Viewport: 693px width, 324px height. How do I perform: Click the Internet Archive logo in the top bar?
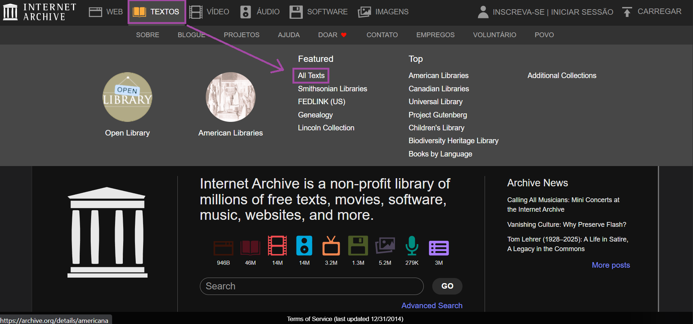[39, 12]
